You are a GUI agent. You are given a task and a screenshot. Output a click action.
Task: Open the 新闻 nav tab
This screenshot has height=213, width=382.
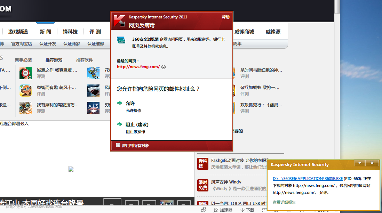point(45,32)
